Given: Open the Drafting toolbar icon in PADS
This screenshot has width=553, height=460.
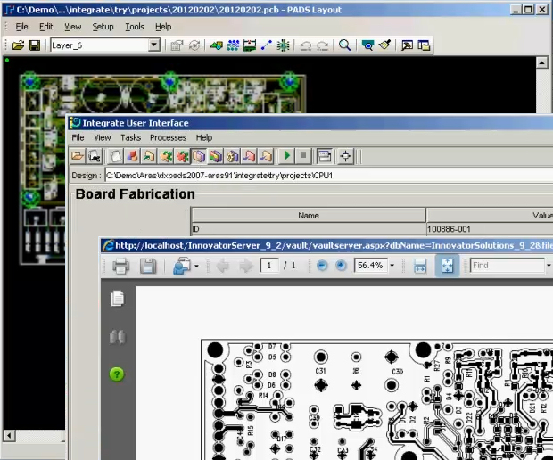Looking at the screenshot, I should click(x=216, y=45).
